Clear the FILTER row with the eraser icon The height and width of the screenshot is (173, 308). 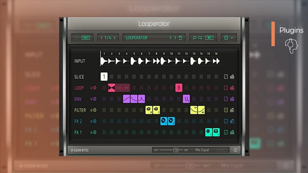[x=232, y=110]
